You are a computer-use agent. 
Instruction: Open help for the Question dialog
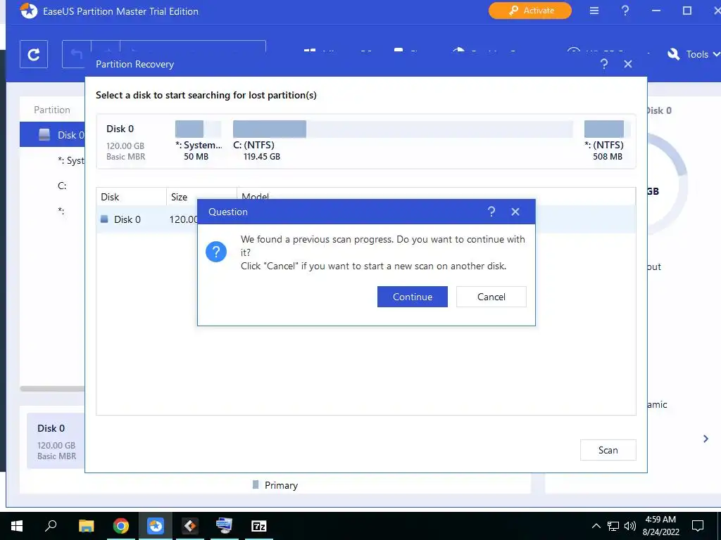491,212
